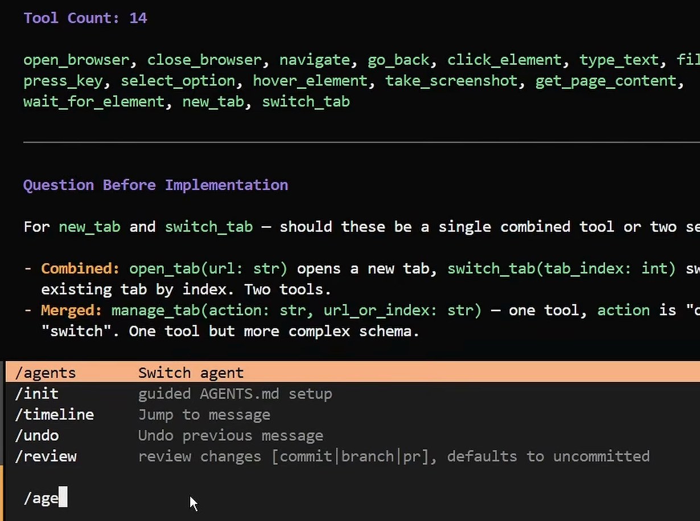Click the text "existing tab by index. Two tools."
700x521 pixels.
pos(186,289)
